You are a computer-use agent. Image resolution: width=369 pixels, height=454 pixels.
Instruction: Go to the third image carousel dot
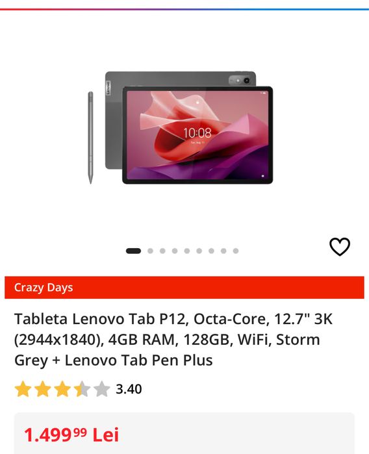(x=162, y=251)
